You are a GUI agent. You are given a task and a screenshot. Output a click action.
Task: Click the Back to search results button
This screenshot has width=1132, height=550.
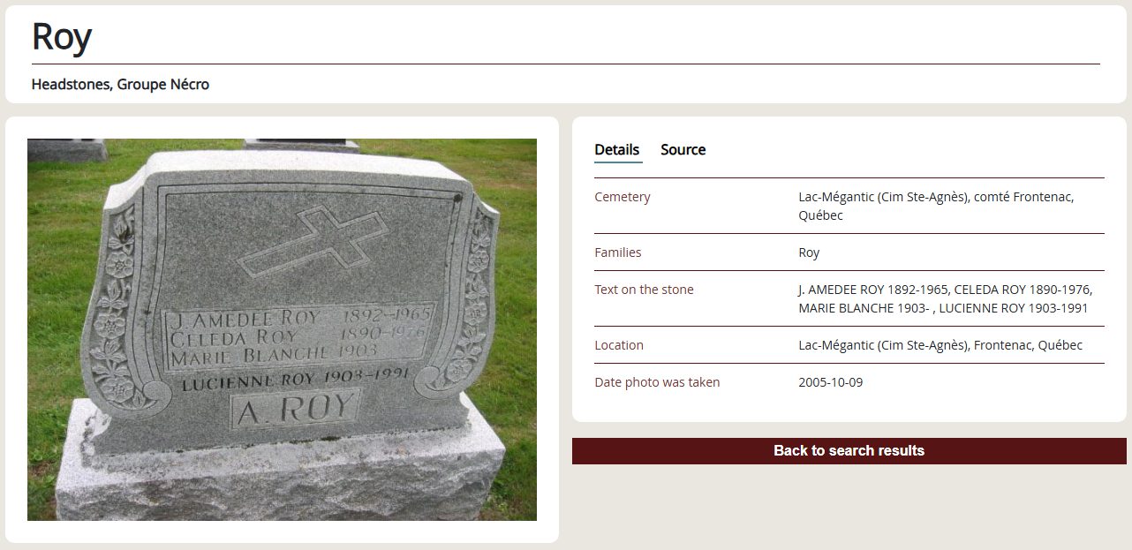[x=849, y=451]
